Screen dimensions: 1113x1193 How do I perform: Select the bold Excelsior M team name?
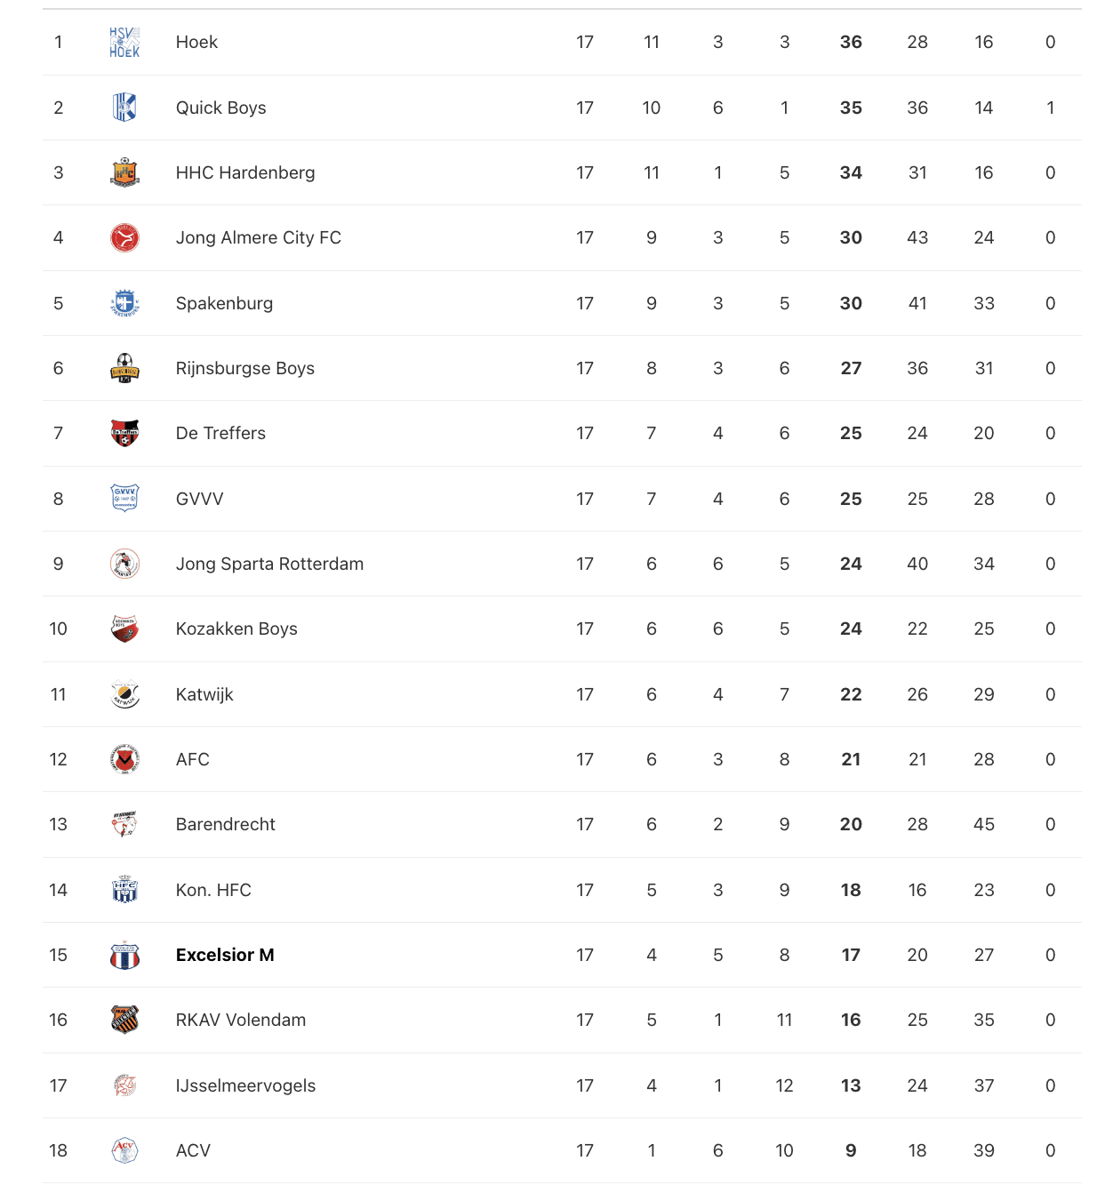point(225,955)
